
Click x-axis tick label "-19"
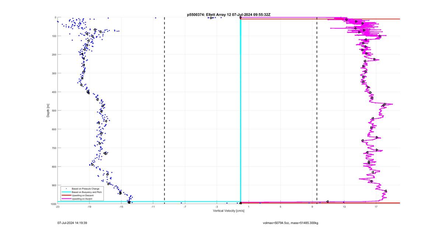tap(89, 207)
